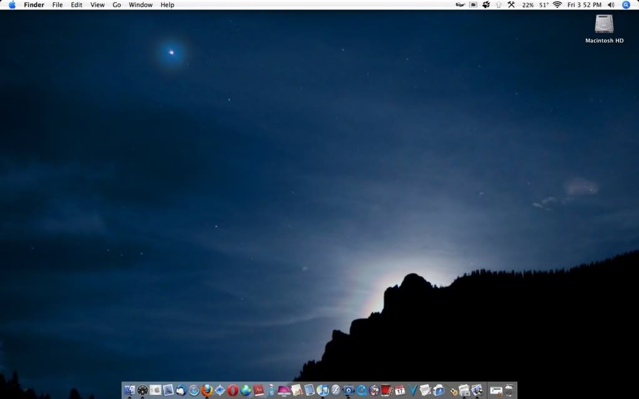Click the up-arrow menu bar icon
This screenshot has width=639, height=399.
pos(499,5)
